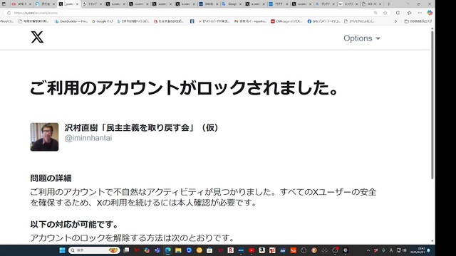Open the Amazon app in the taskbar

click(261, 250)
